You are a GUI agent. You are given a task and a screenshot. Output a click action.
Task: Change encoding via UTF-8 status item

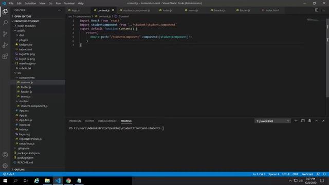(x=286, y=174)
